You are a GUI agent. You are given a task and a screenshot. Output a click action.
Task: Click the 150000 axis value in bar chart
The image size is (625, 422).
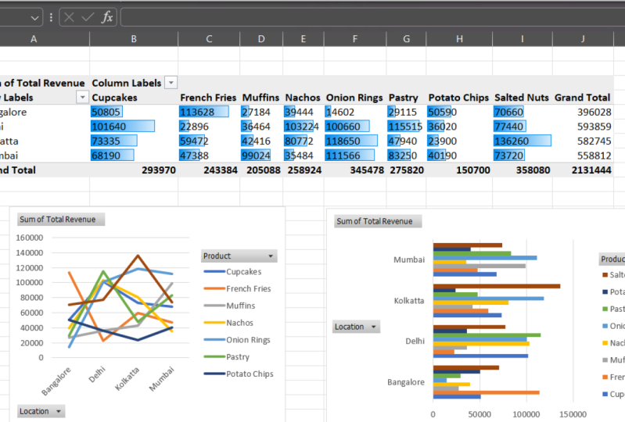tap(573, 414)
